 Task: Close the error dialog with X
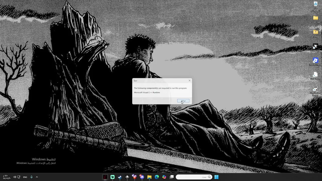click(189, 80)
